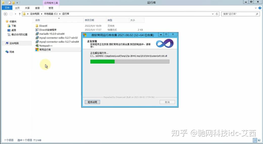263x144 pixels.
Task: Click 运行库 in the address bar
Action: tap(65, 14)
